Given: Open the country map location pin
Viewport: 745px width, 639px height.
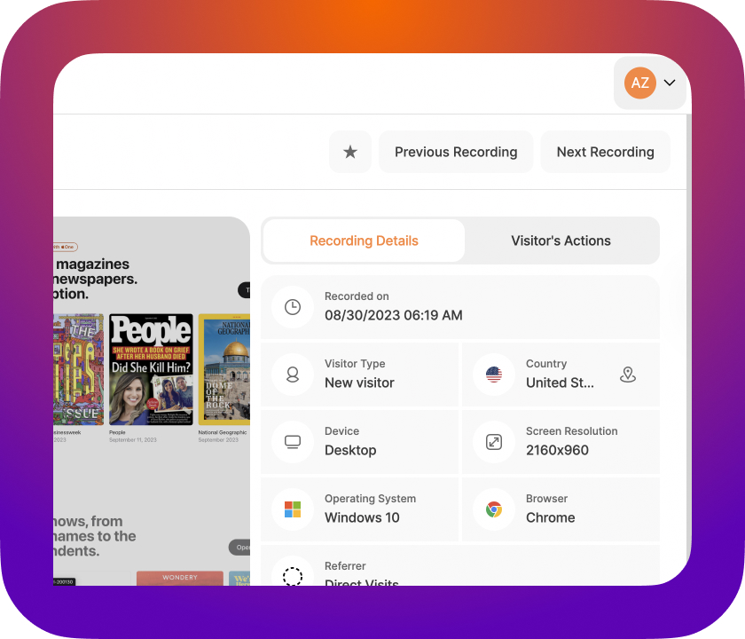Looking at the screenshot, I should click(x=628, y=375).
